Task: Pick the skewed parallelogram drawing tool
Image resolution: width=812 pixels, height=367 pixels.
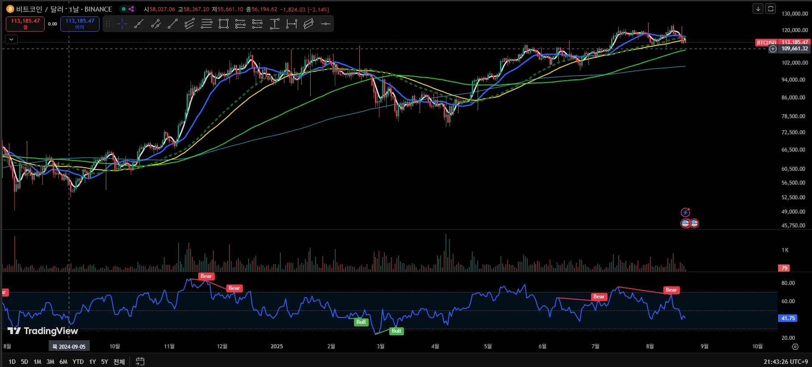Action: coord(308,24)
